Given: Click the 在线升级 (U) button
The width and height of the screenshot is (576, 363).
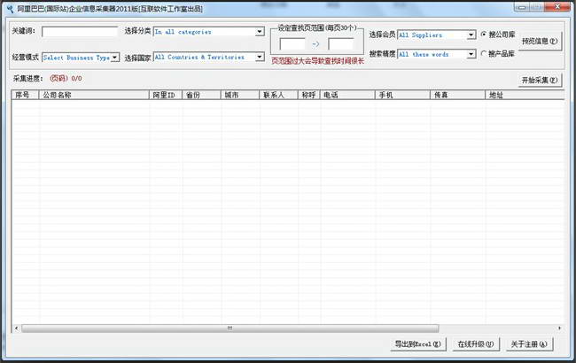Looking at the screenshot, I should pos(476,344).
